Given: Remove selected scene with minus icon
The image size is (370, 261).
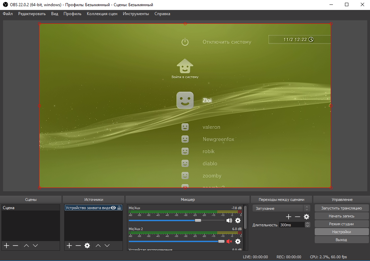Looking at the screenshot, I should click(15, 246).
